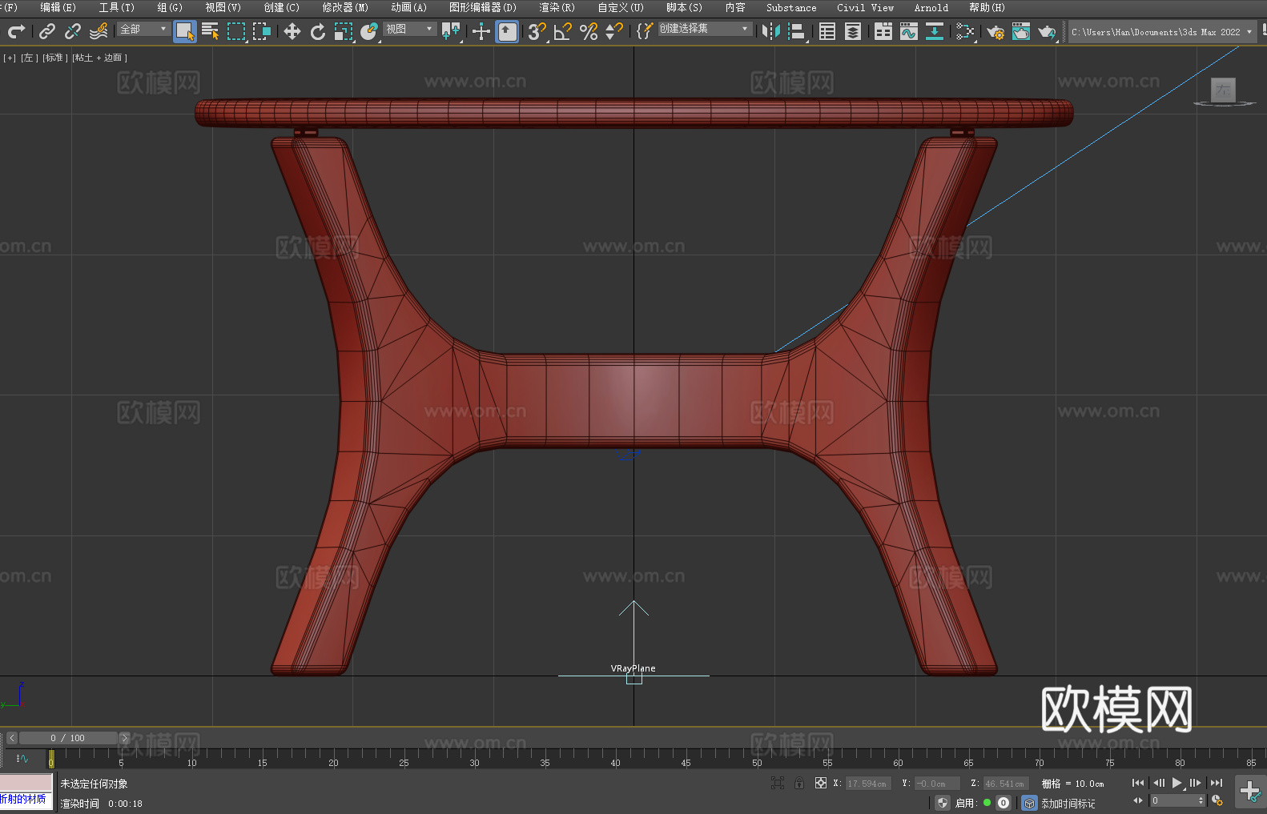Click the Unlink Selection icon

(x=73, y=31)
